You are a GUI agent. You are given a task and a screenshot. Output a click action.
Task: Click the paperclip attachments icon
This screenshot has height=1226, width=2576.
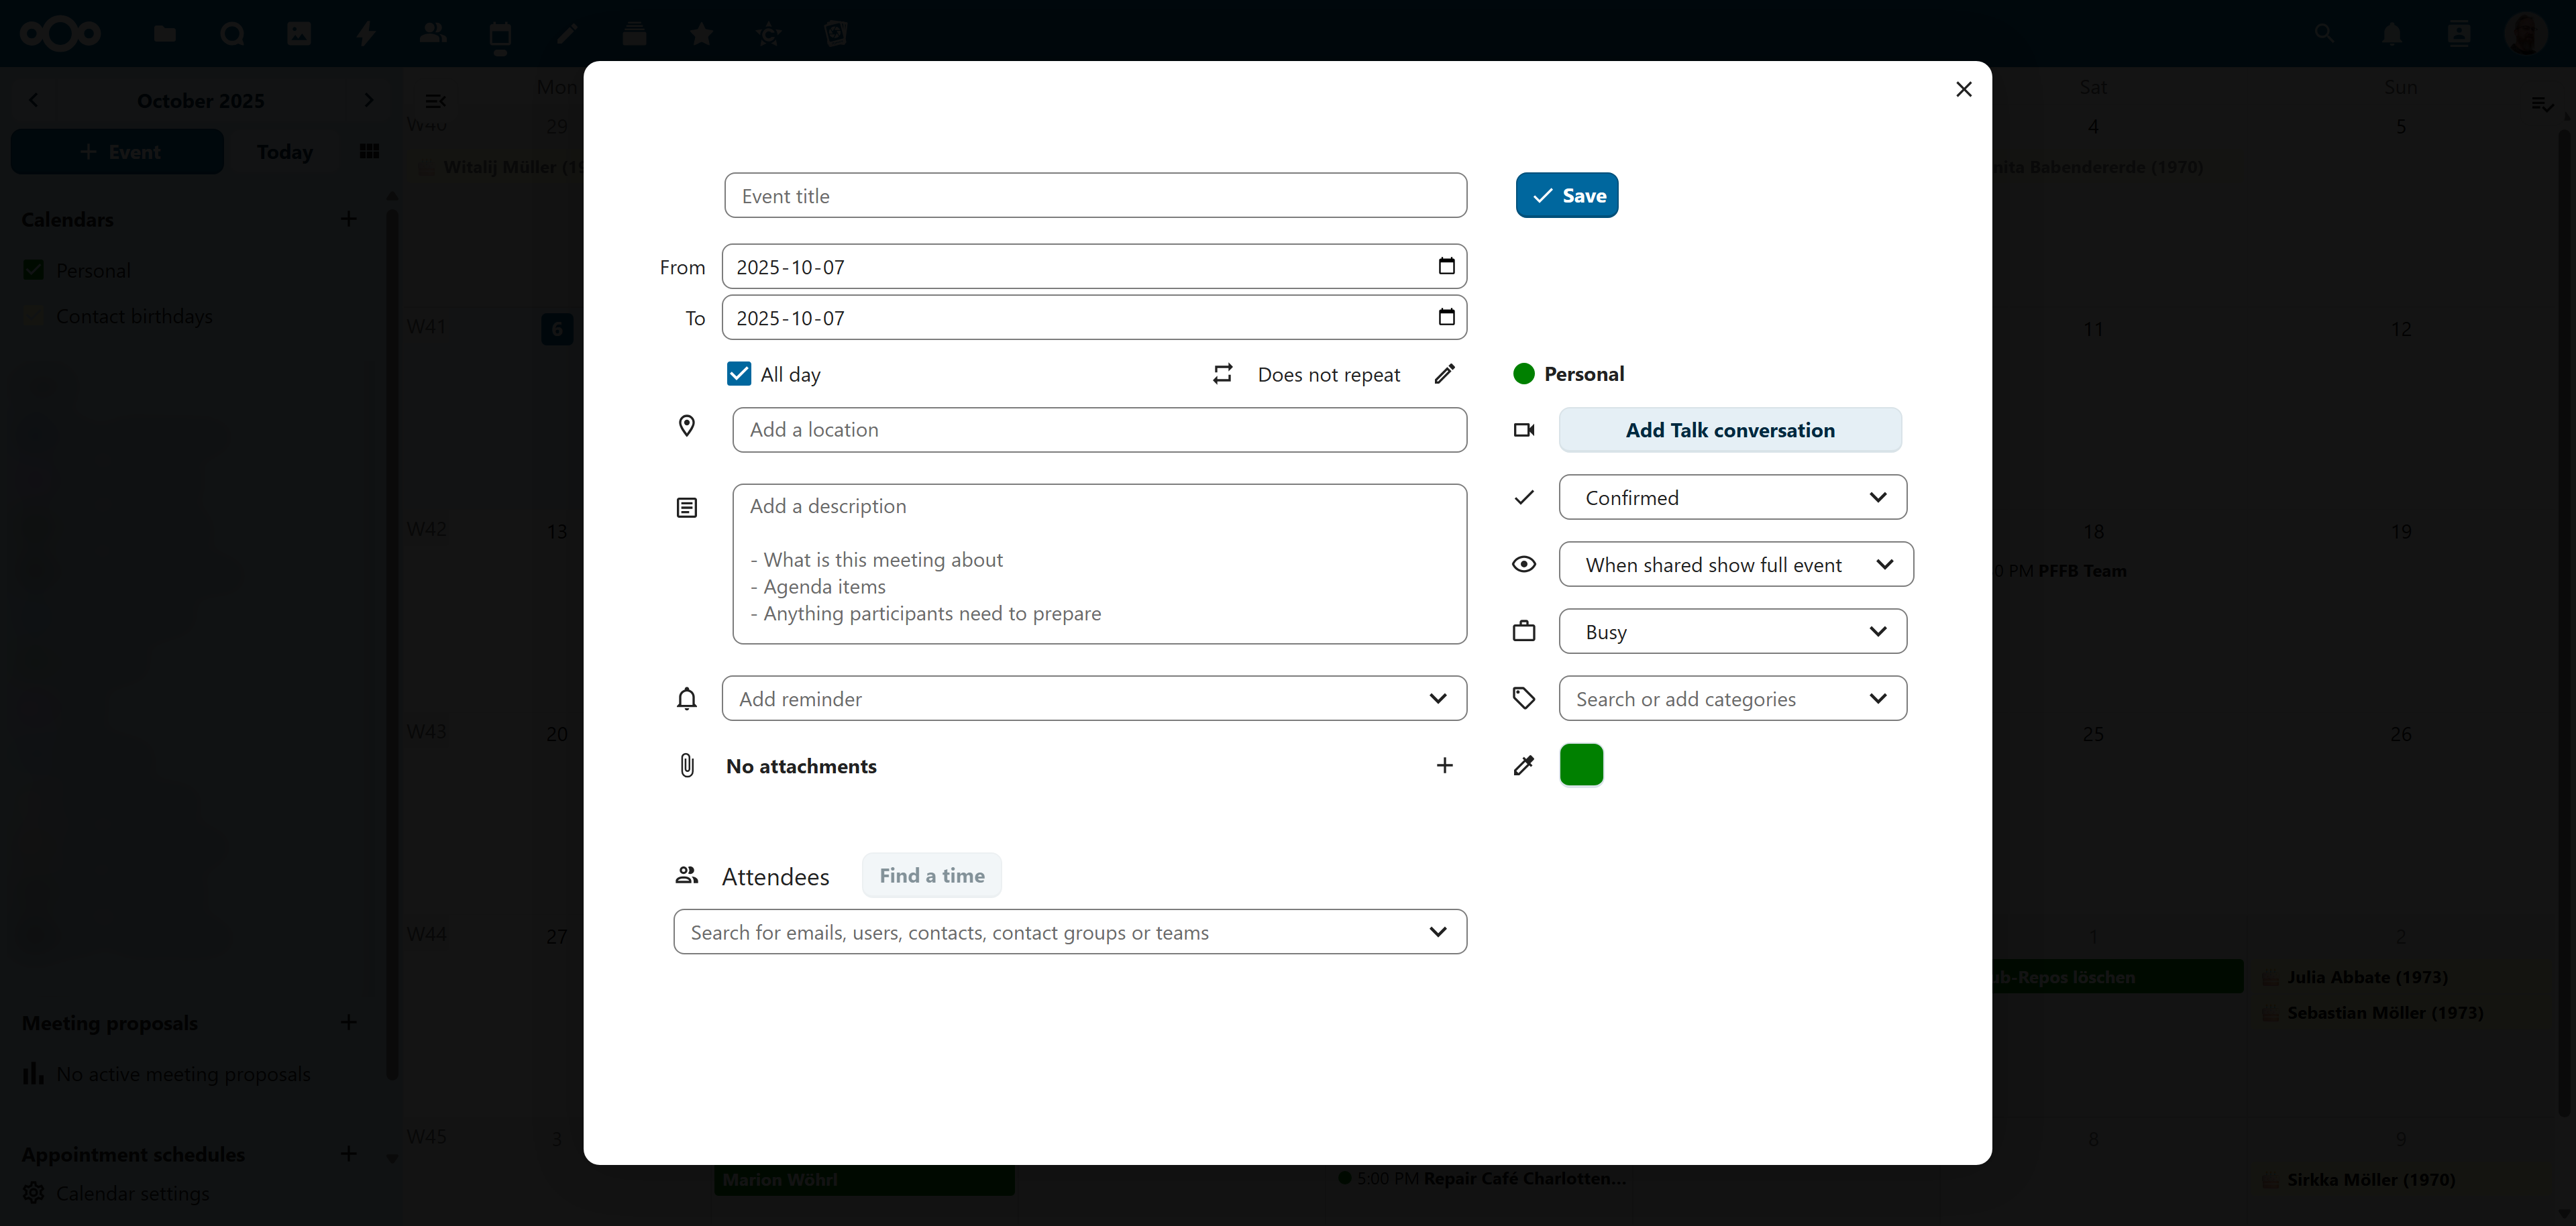[x=687, y=766]
